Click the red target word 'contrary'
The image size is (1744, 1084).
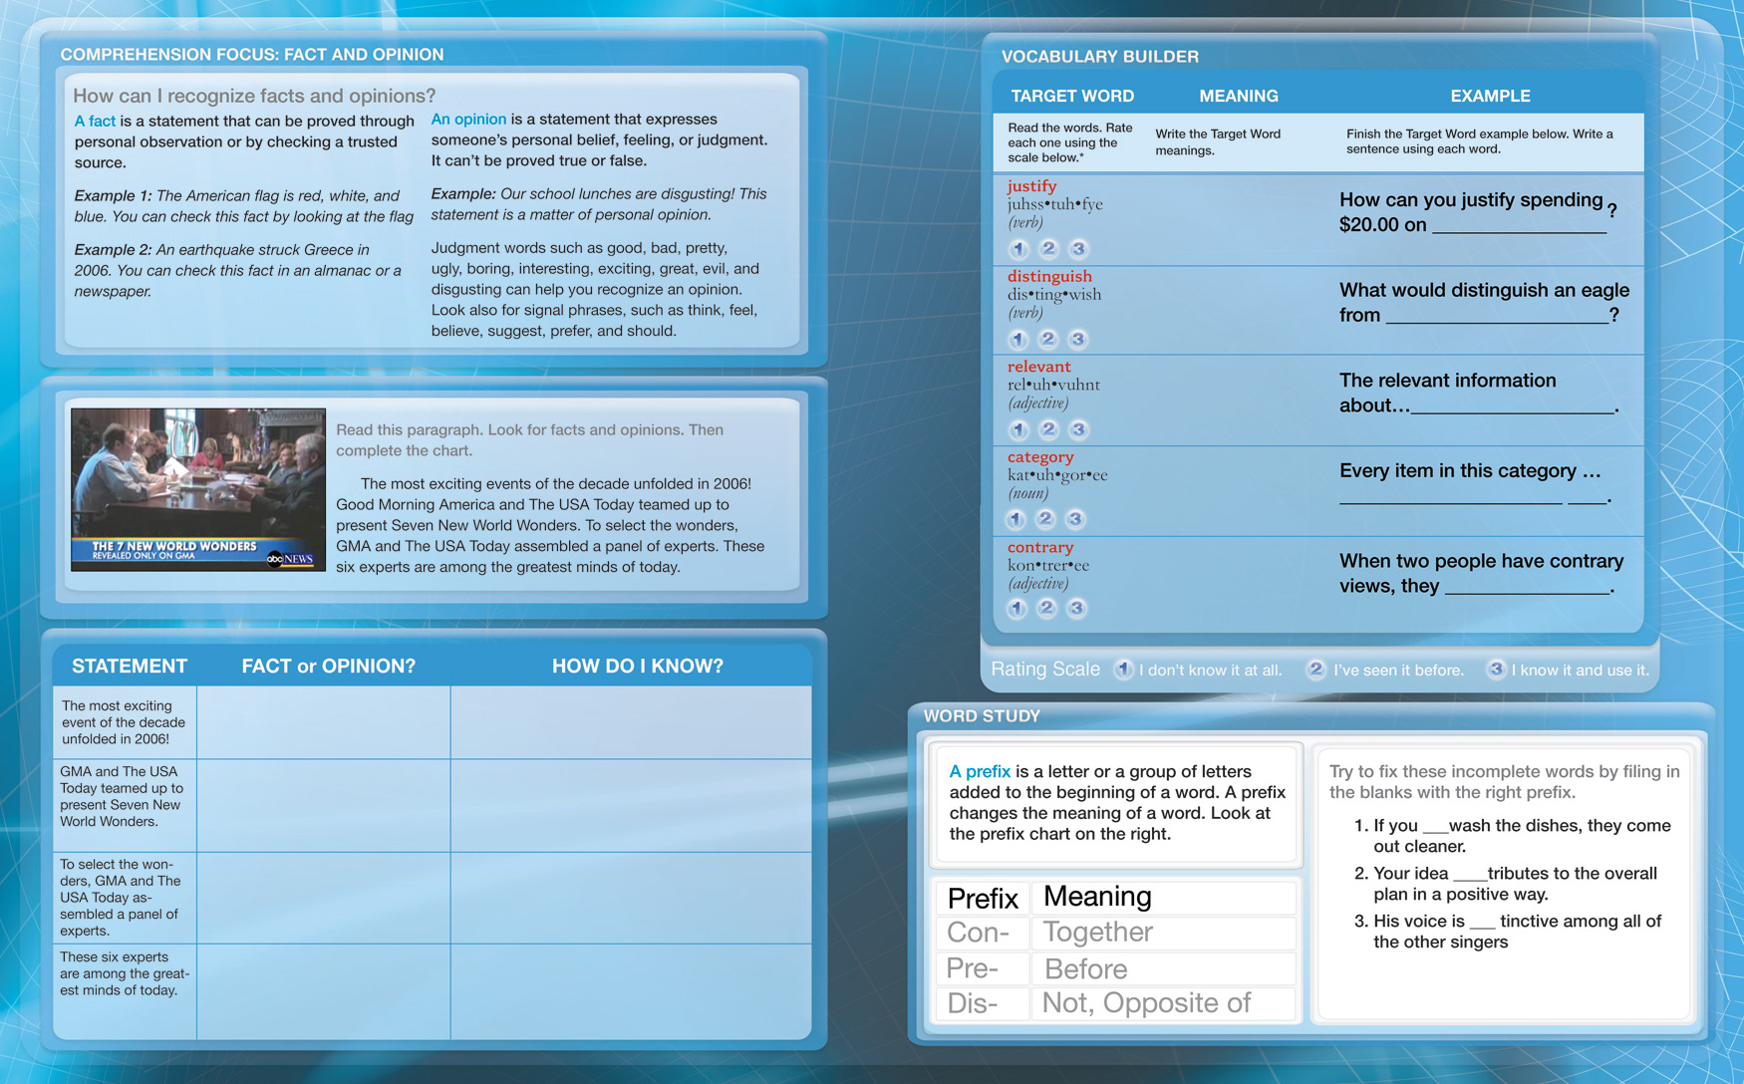tap(1040, 547)
